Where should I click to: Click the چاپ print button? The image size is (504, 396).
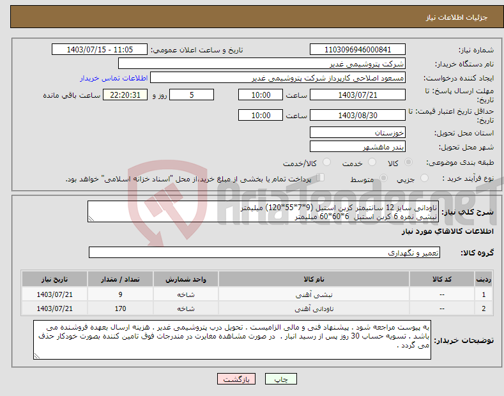tap(281, 379)
